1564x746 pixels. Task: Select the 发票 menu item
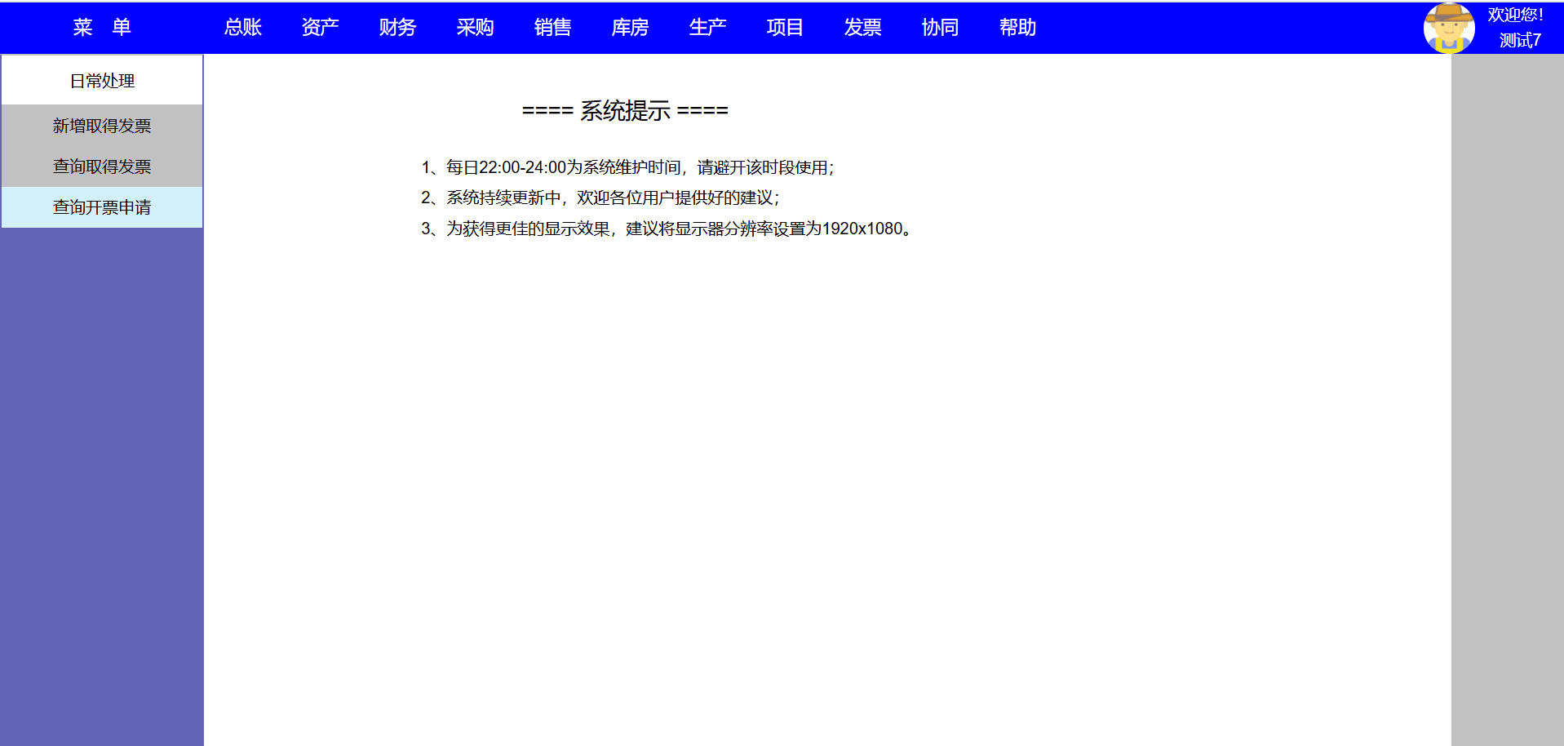coord(862,28)
